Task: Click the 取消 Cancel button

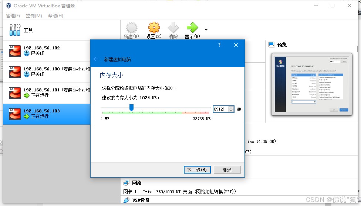Action: 227,170
